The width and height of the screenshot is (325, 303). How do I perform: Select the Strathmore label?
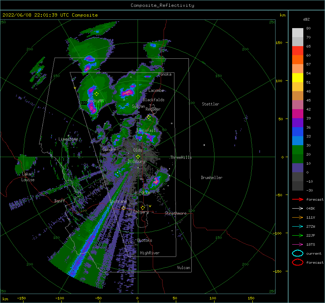(175, 213)
